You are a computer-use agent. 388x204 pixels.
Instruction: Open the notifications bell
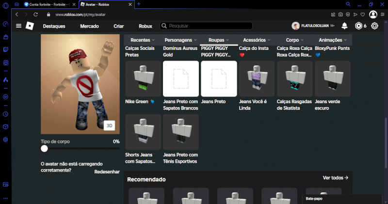(x=344, y=26)
